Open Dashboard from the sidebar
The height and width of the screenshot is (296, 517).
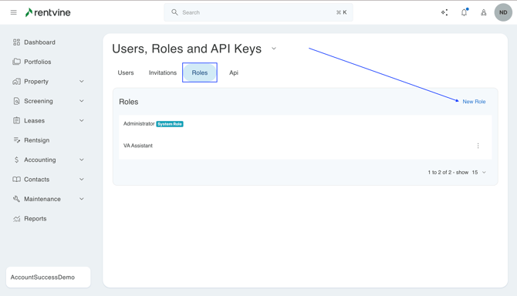40,42
